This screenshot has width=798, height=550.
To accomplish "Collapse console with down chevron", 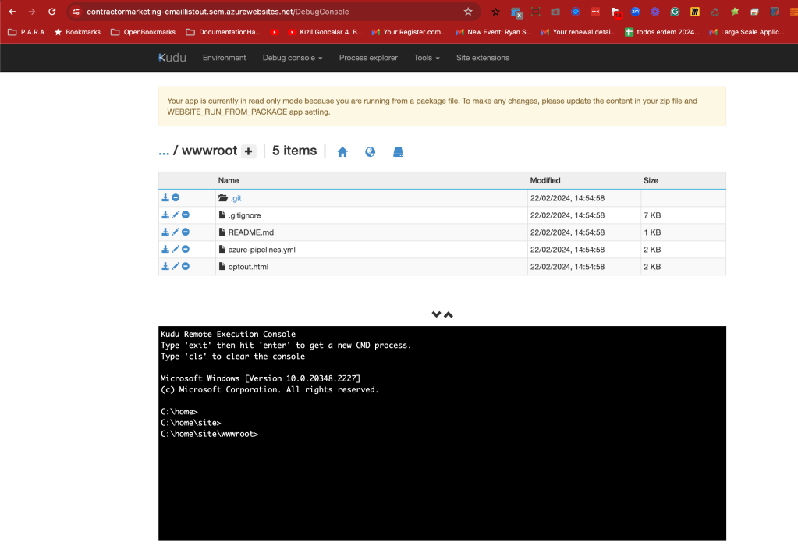I will [x=436, y=314].
